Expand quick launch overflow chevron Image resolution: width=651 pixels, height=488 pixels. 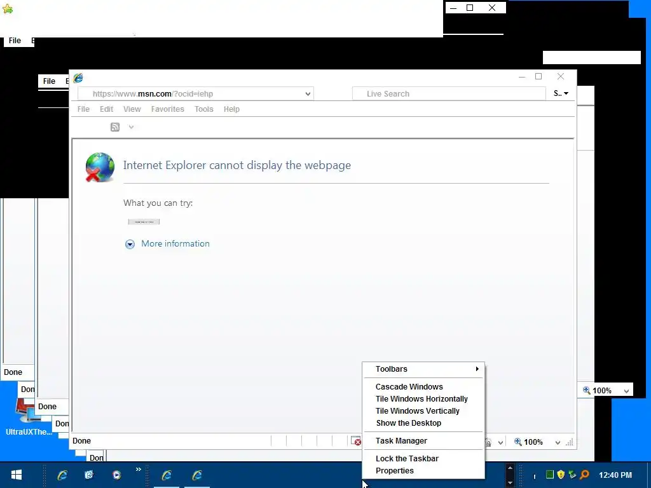point(138,470)
